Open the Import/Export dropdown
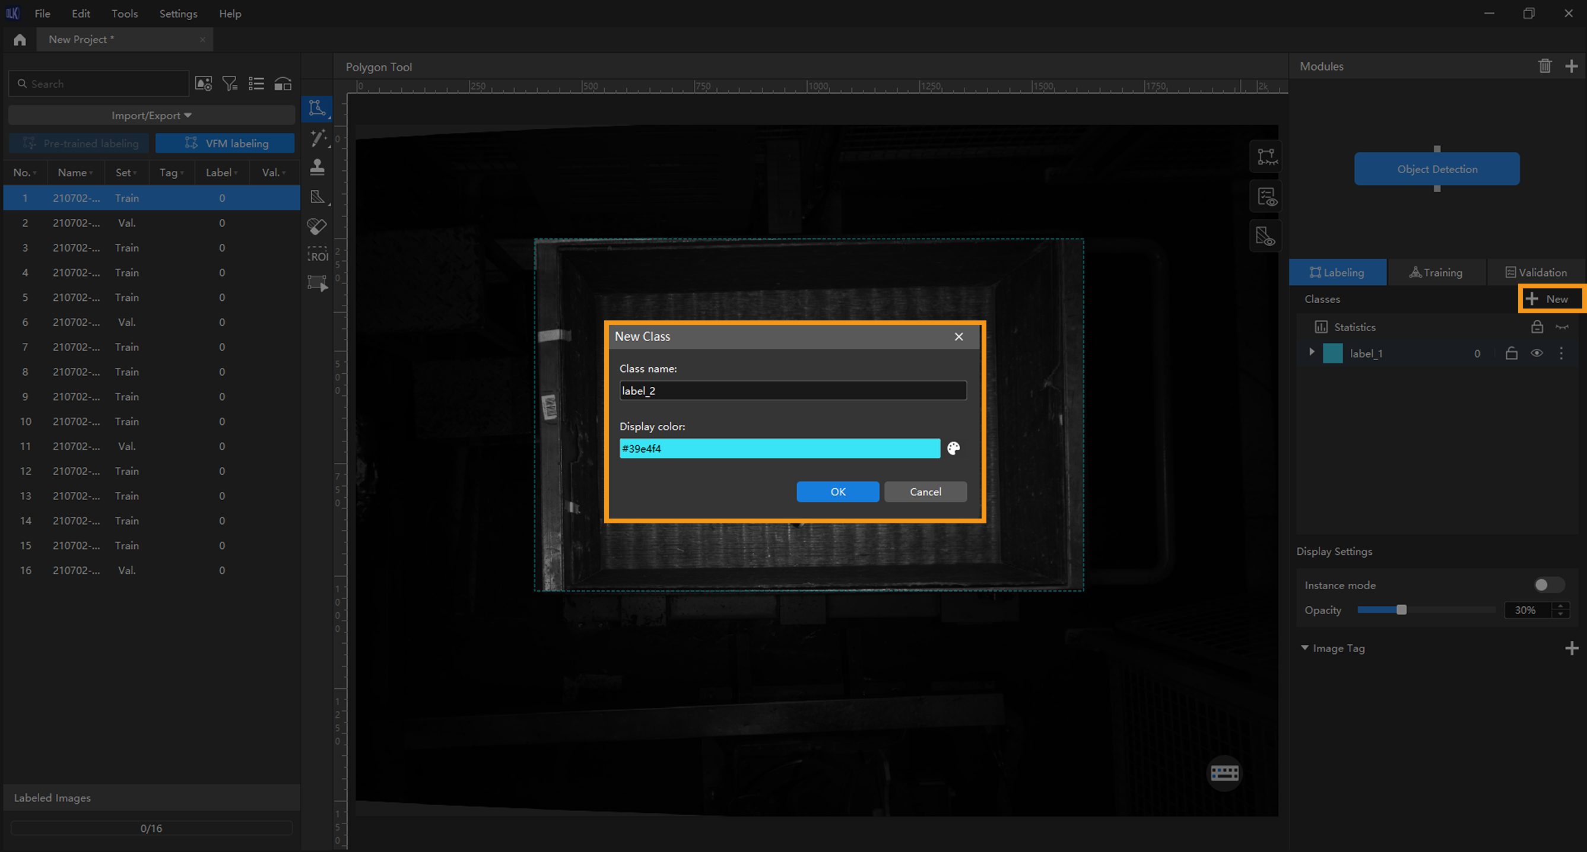The width and height of the screenshot is (1587, 852). pos(151,115)
